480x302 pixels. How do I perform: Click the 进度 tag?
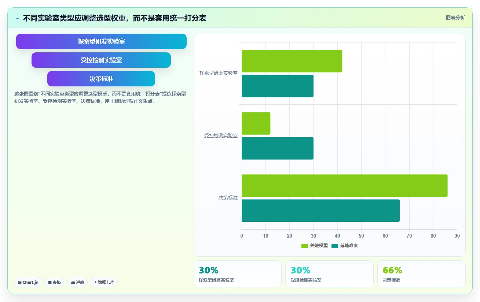click(x=77, y=282)
